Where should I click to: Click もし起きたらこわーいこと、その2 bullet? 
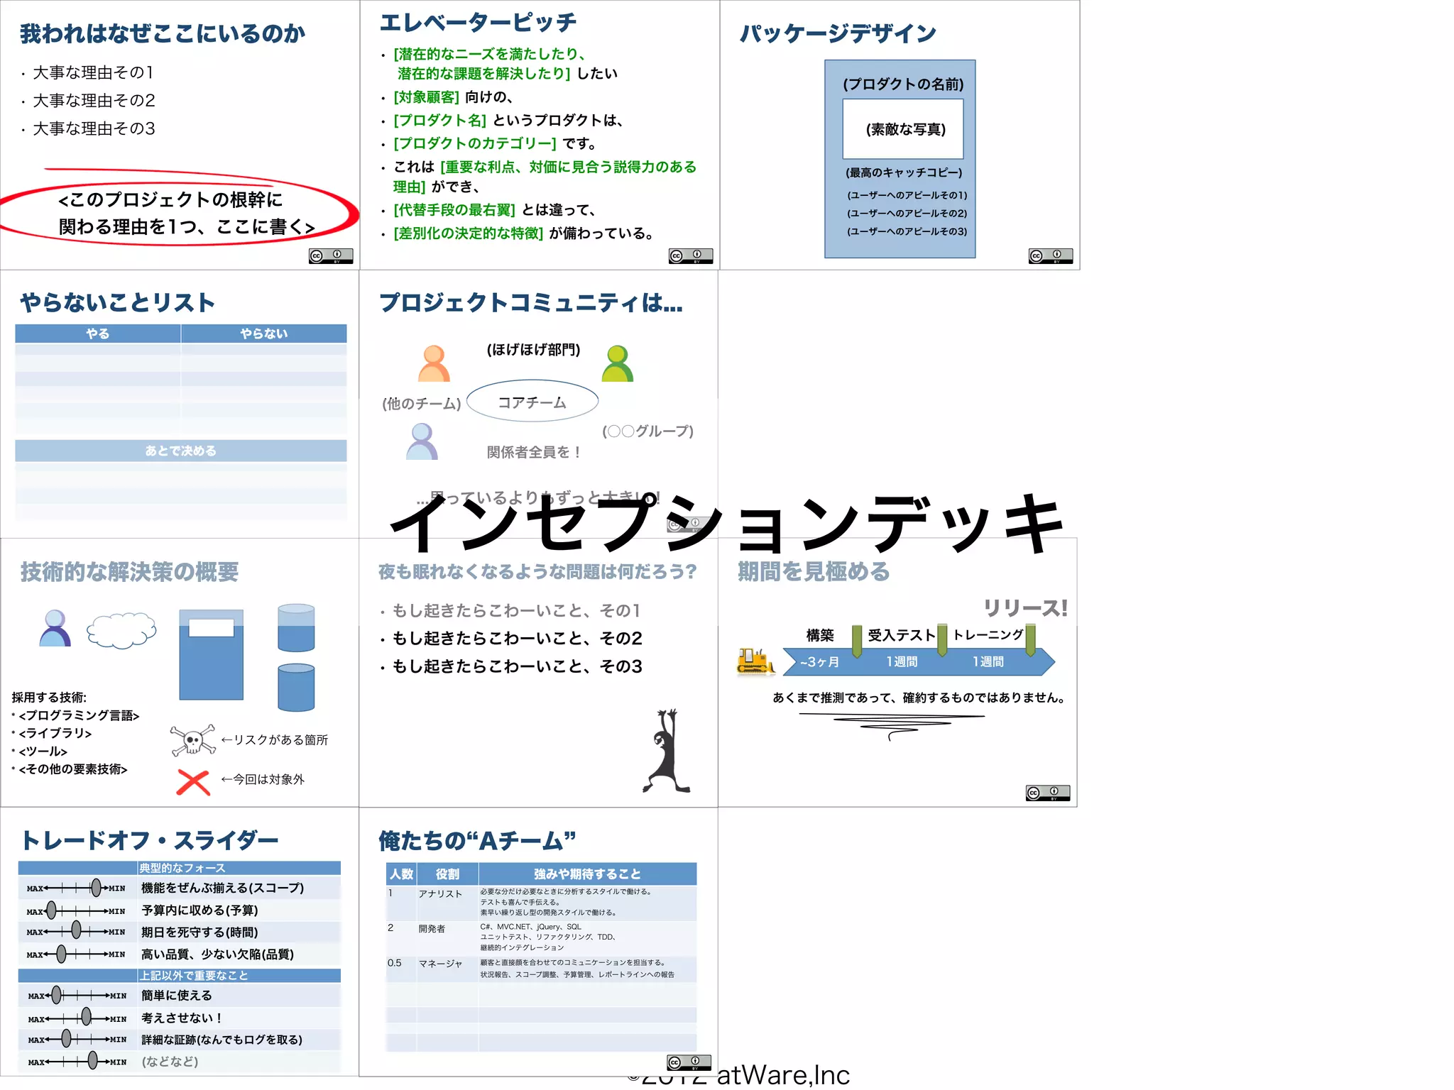(x=517, y=638)
